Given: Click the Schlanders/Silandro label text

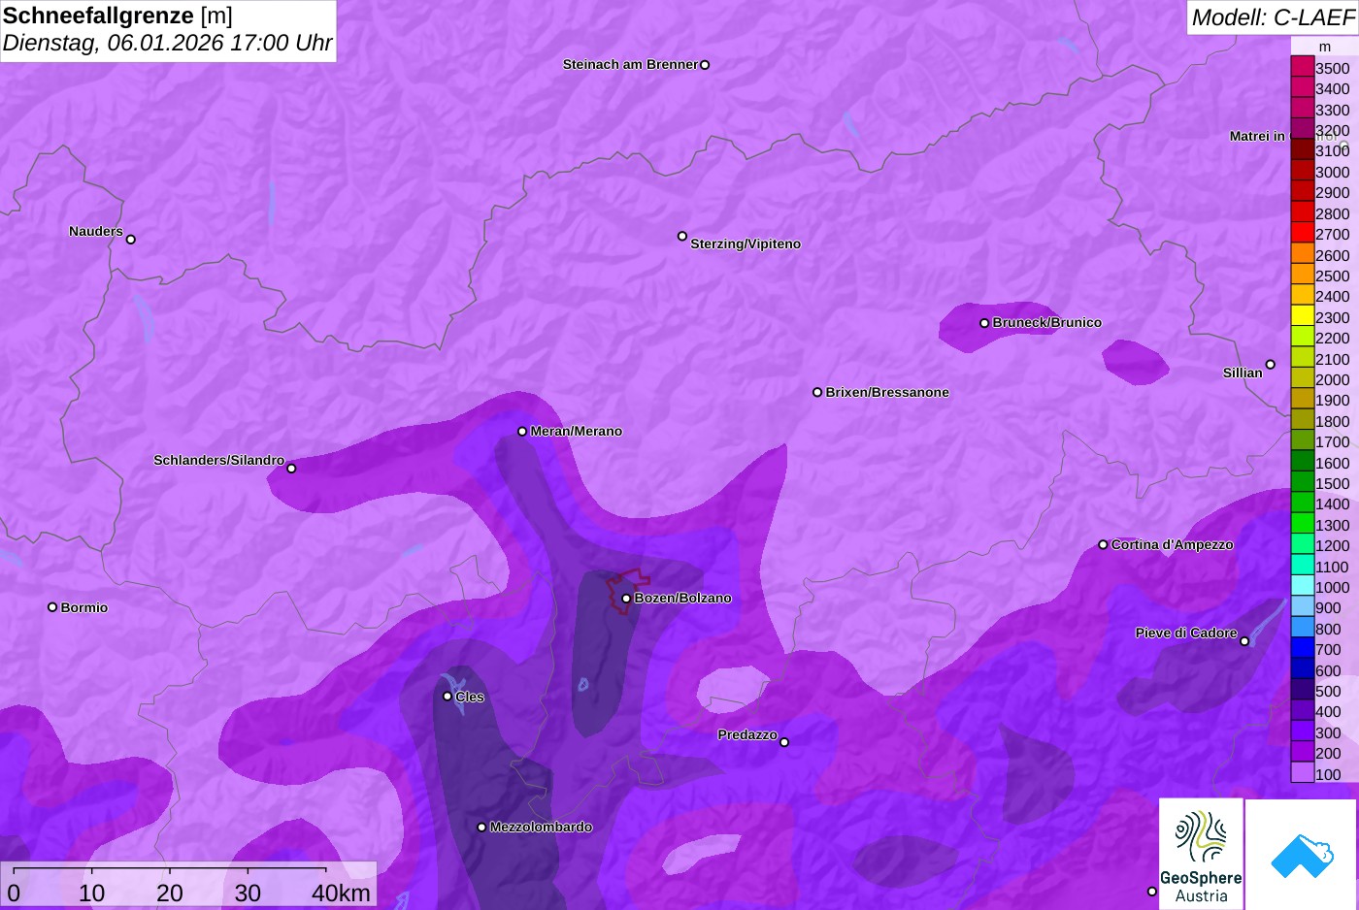Looking at the screenshot, I should pyautogui.click(x=218, y=461).
